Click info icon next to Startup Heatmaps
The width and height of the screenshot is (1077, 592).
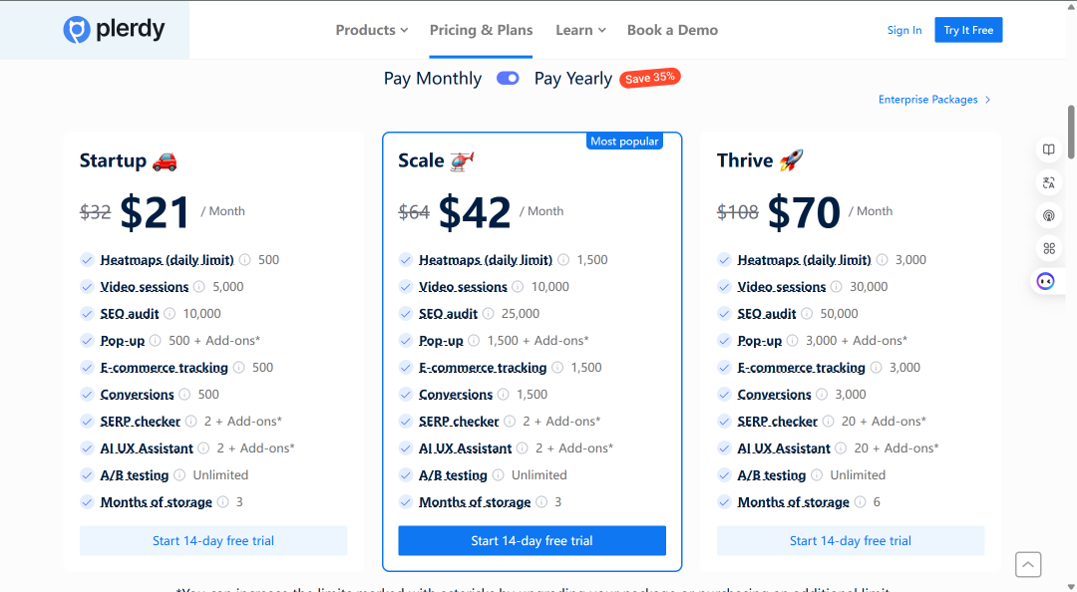click(x=244, y=259)
